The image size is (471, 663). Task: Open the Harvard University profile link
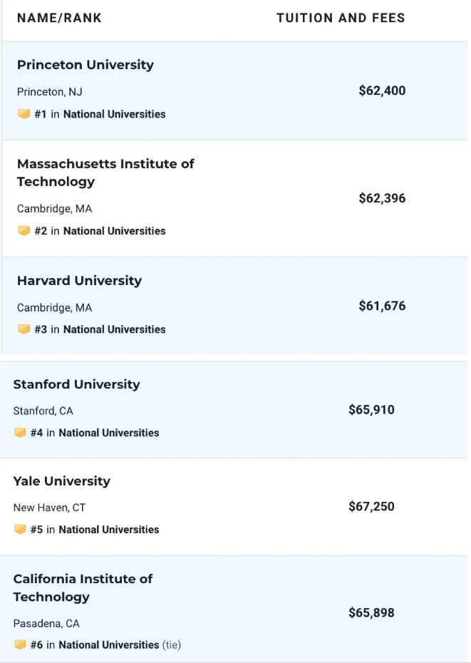pyautogui.click(x=79, y=281)
